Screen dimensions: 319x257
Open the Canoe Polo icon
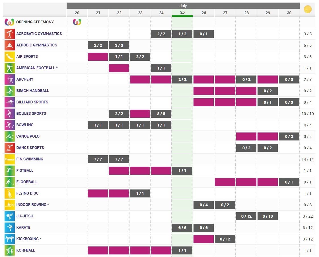9,136
